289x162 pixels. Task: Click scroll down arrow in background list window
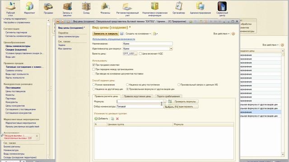tap(283, 154)
